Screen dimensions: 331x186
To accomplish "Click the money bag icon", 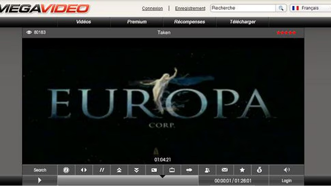I will 260,170.
